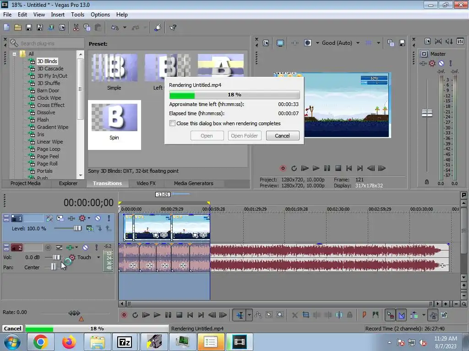Viewport: 469px width, 351px height.
Task: Toggle Mute on video track 1
Action: coord(98,218)
